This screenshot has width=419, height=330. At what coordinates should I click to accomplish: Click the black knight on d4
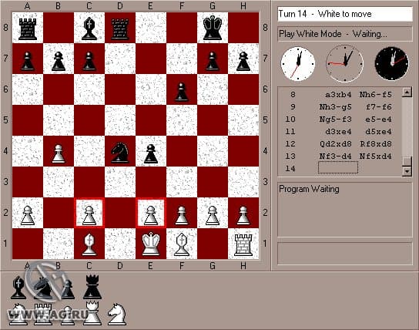tap(120, 153)
